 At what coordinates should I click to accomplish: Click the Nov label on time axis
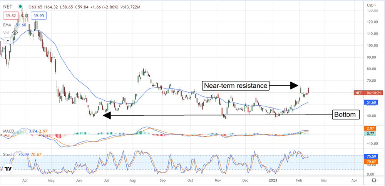pyautogui.click(x=218, y=180)
